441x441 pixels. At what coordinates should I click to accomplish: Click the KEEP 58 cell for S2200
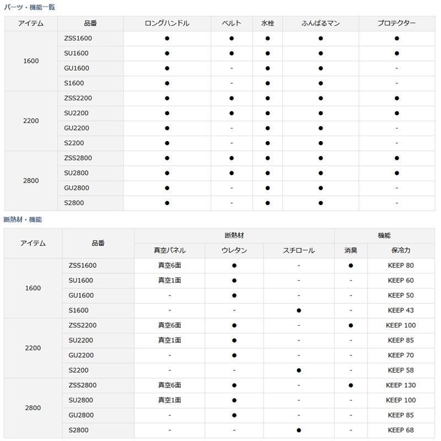401,370
